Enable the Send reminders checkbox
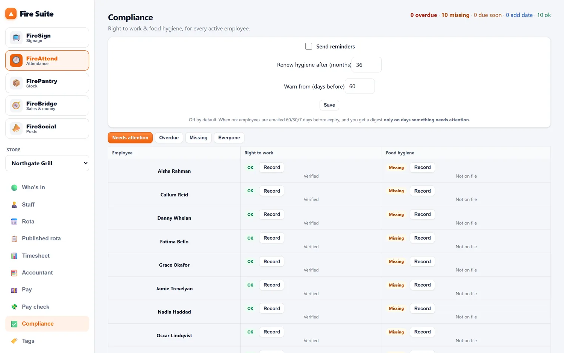Image resolution: width=564 pixels, height=353 pixels. coord(309,46)
